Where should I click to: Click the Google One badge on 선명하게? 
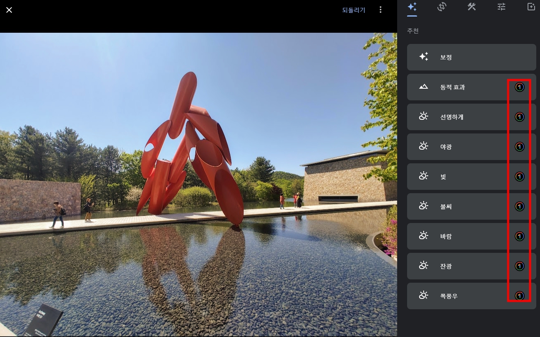coord(520,117)
